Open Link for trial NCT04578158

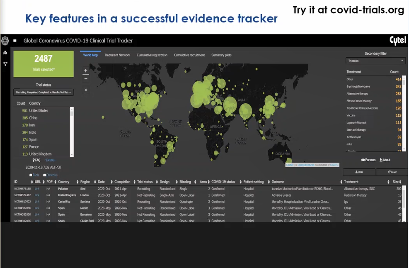click(x=37, y=189)
